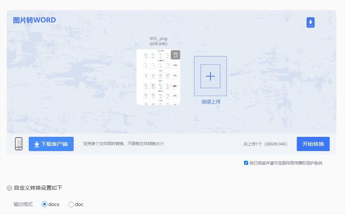The image size is (345, 215).
Task: Click the 图片转WORD title
Action: coord(34,20)
